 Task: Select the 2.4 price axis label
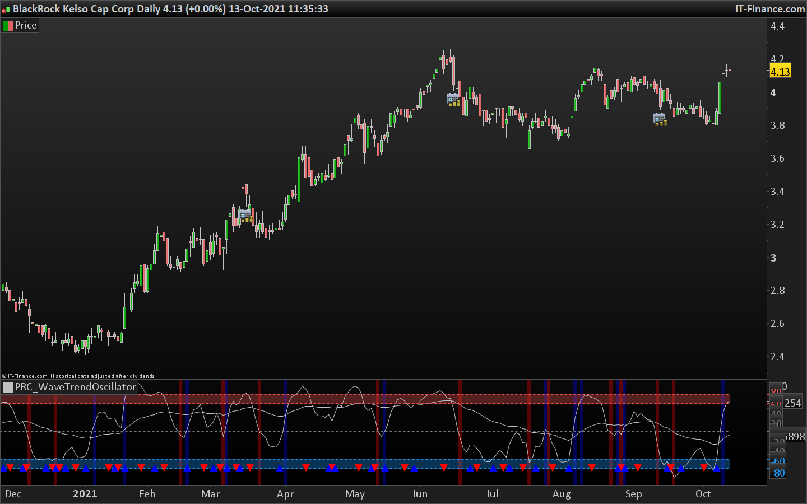pyautogui.click(x=777, y=357)
